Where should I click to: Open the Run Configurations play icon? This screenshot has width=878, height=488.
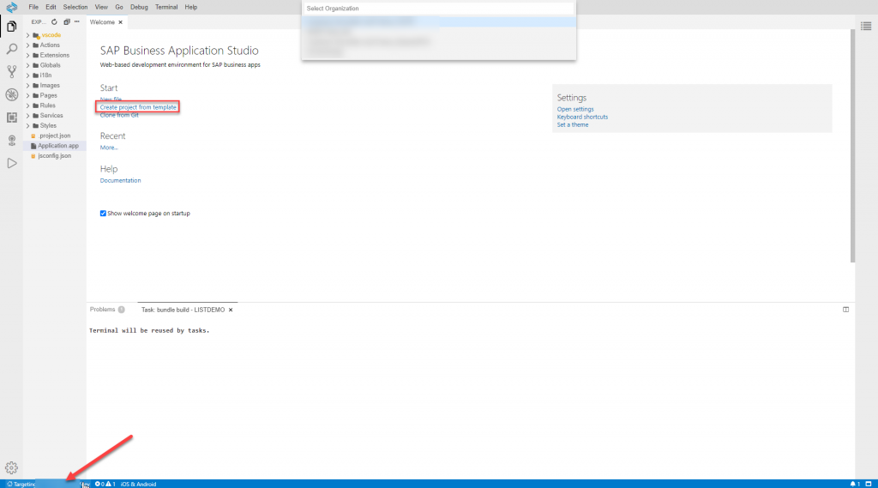11,163
